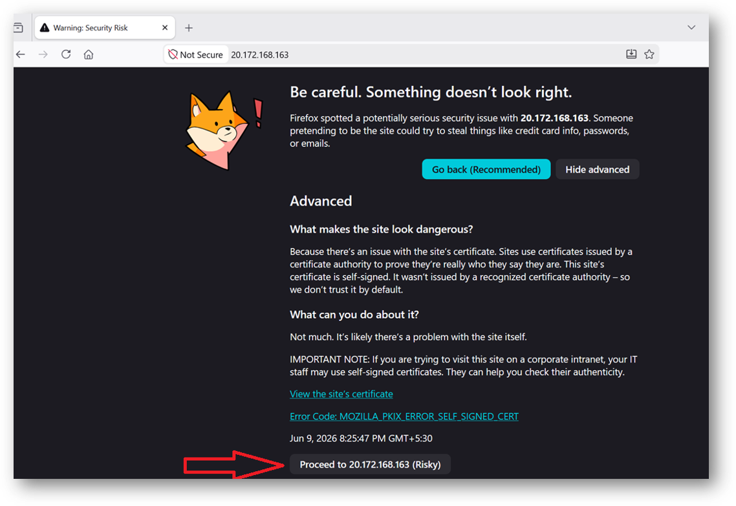Click the save page download icon
This screenshot has width=736, height=506.
631,54
